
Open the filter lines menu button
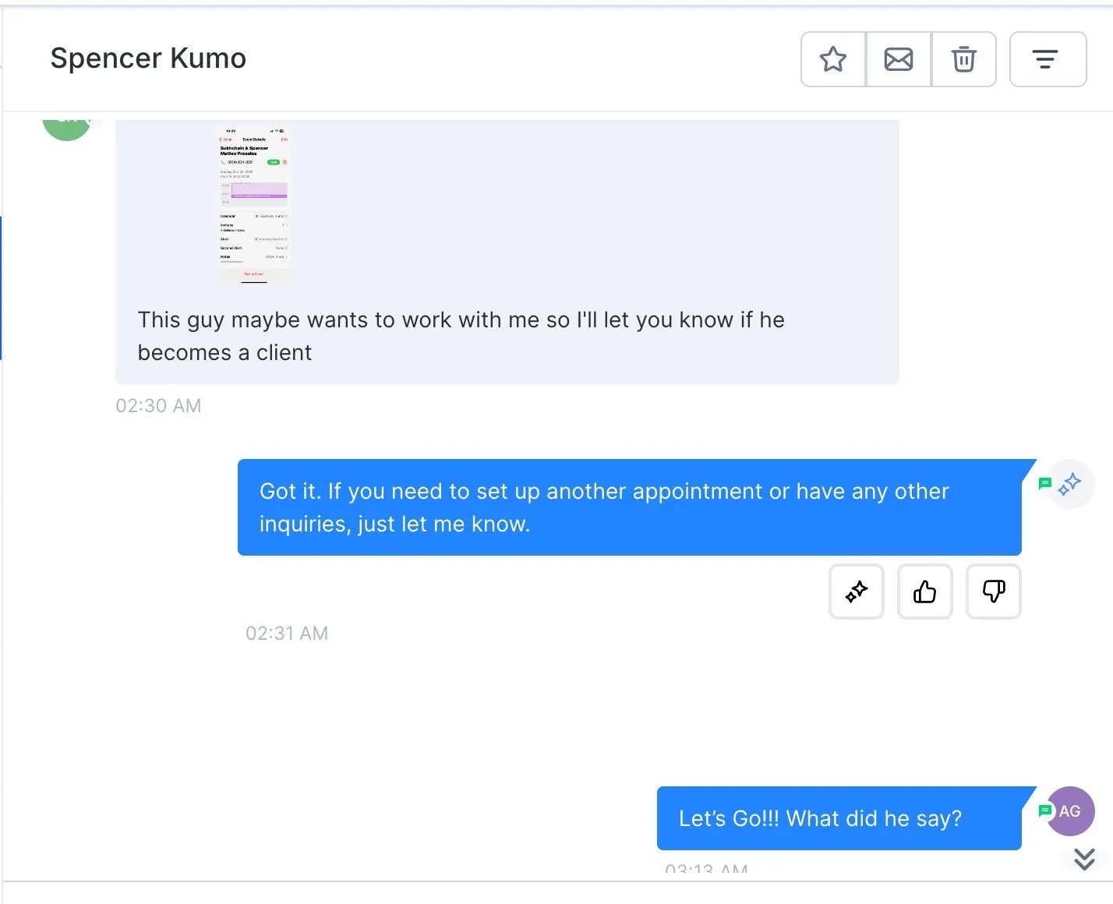[x=1047, y=59]
